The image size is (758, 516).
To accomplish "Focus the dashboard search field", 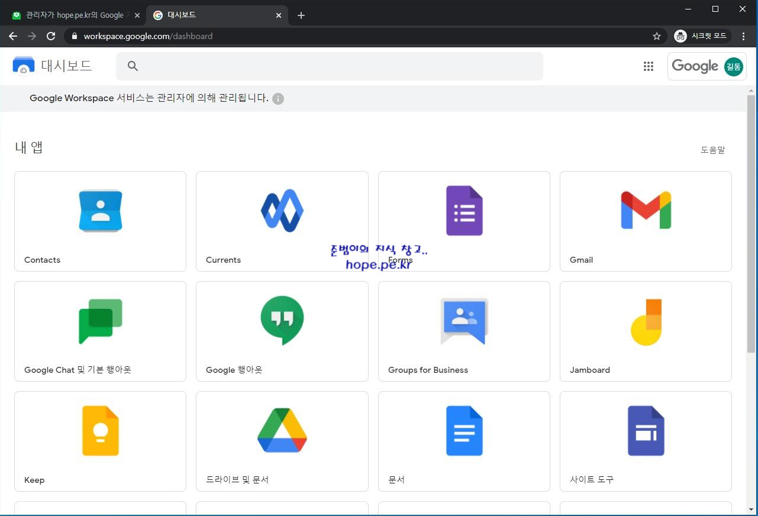I will pyautogui.click(x=329, y=66).
